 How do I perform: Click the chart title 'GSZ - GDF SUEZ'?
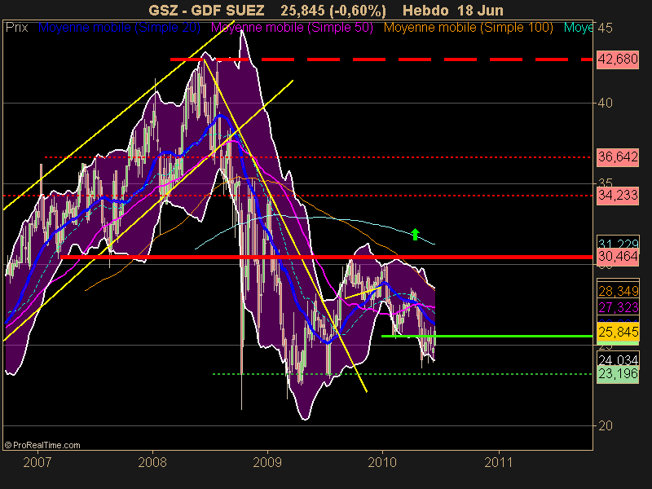pos(206,11)
